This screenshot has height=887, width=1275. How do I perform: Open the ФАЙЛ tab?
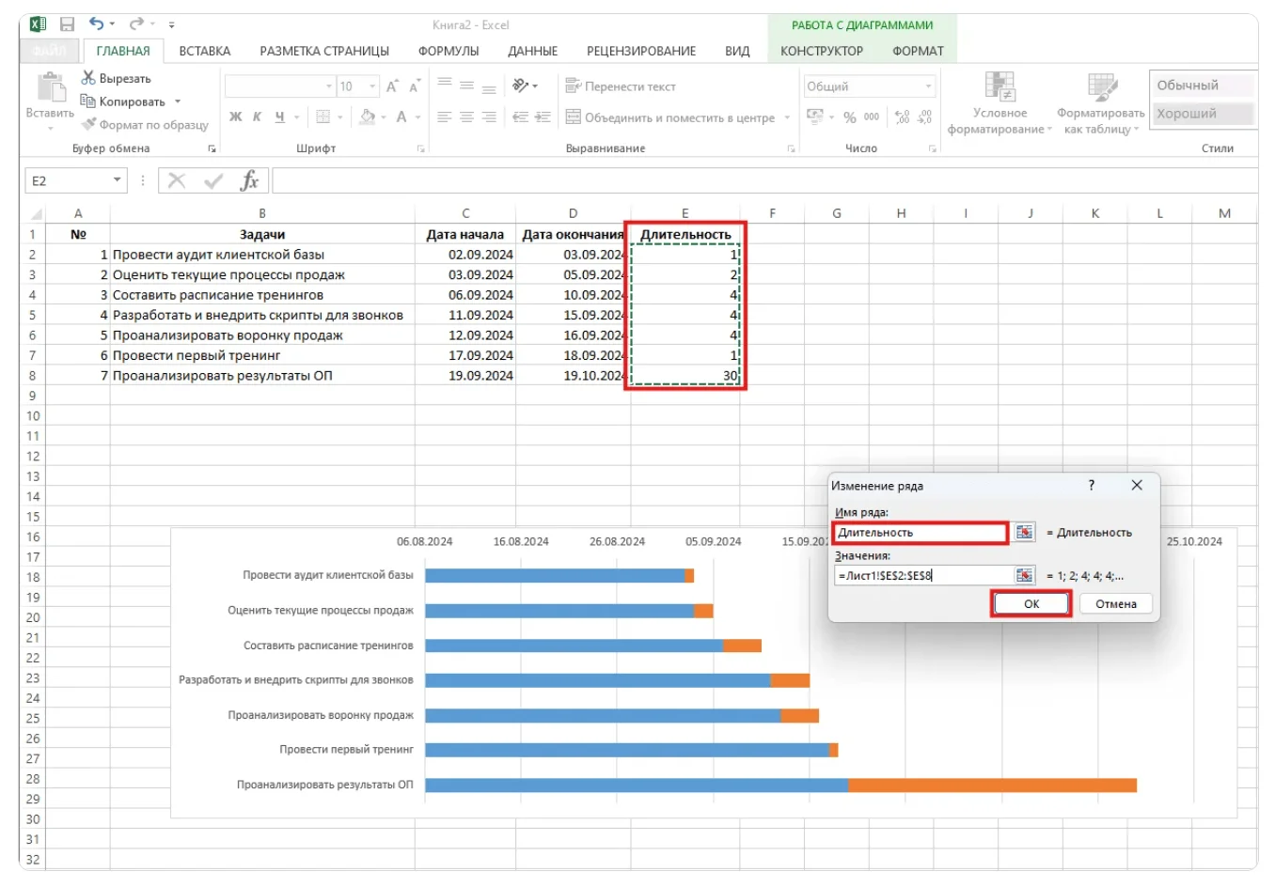pos(49,51)
